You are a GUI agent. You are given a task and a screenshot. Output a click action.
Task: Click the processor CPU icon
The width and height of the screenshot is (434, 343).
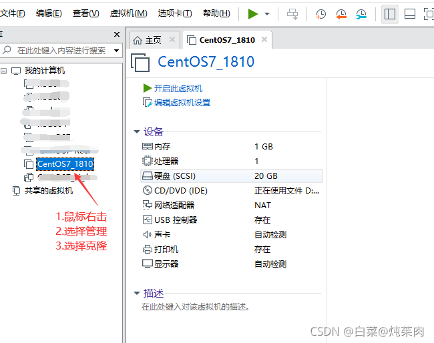click(148, 161)
